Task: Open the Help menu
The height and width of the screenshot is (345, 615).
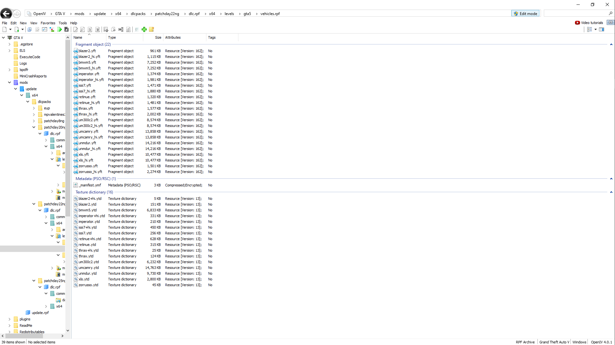Action: coord(73,23)
